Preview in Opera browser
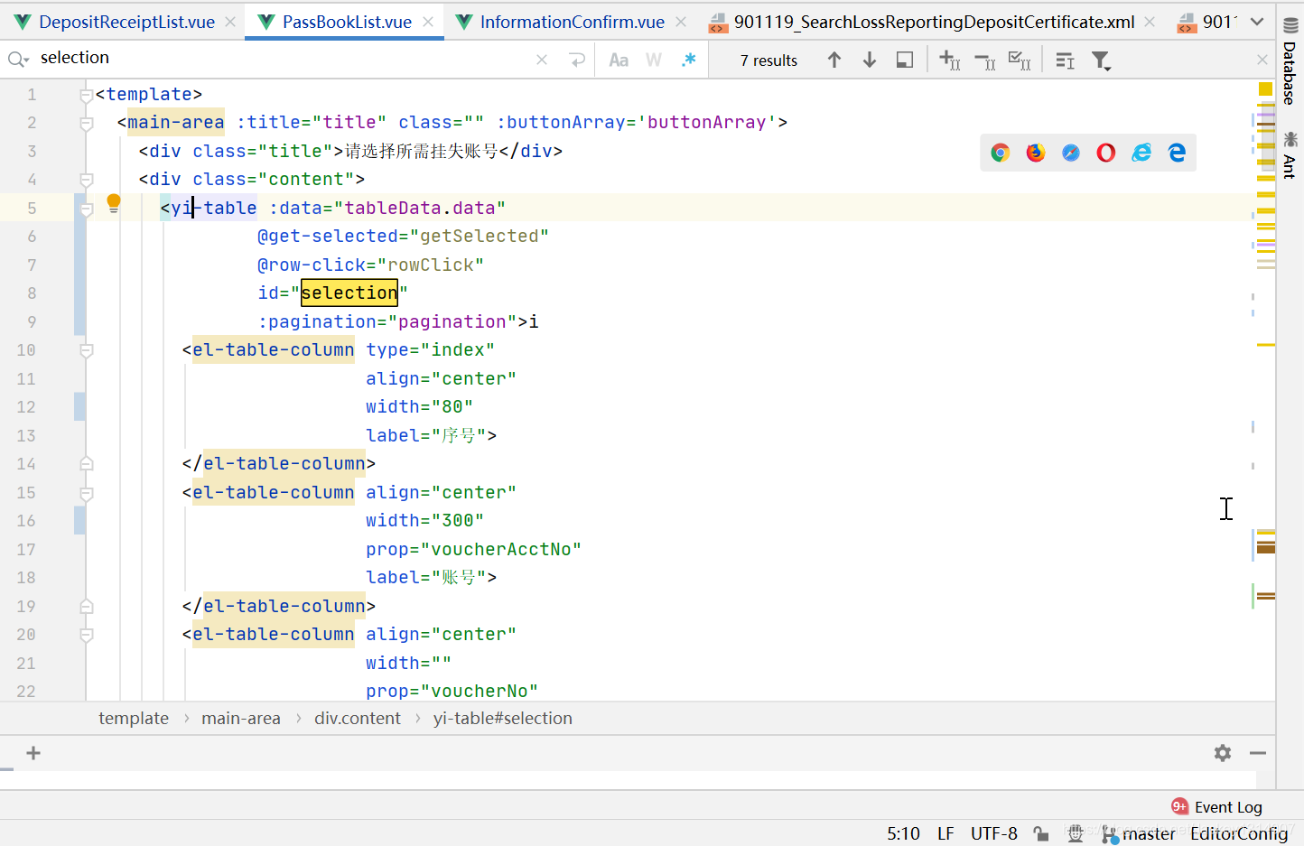Screen dimensions: 1304x846 click(x=1106, y=153)
